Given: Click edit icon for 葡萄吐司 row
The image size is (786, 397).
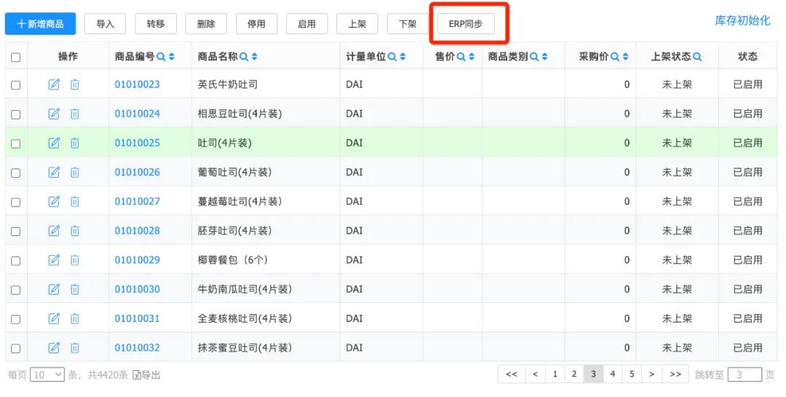Looking at the screenshot, I should tap(54, 172).
